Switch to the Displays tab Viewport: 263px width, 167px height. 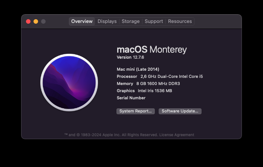[x=107, y=21]
